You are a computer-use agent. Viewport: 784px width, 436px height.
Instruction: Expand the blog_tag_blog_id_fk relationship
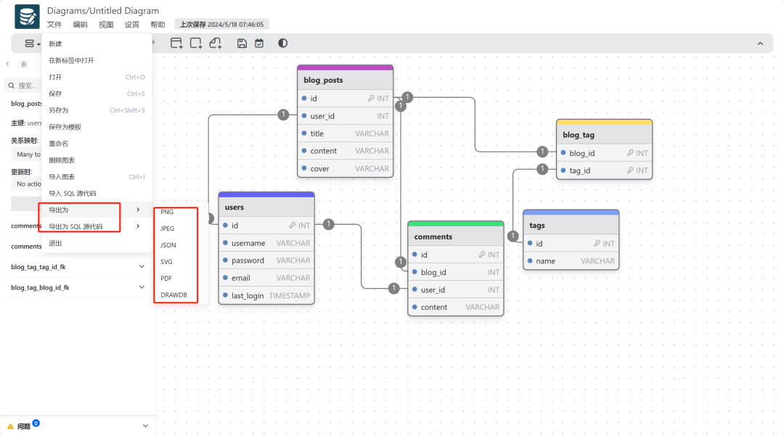pos(142,287)
